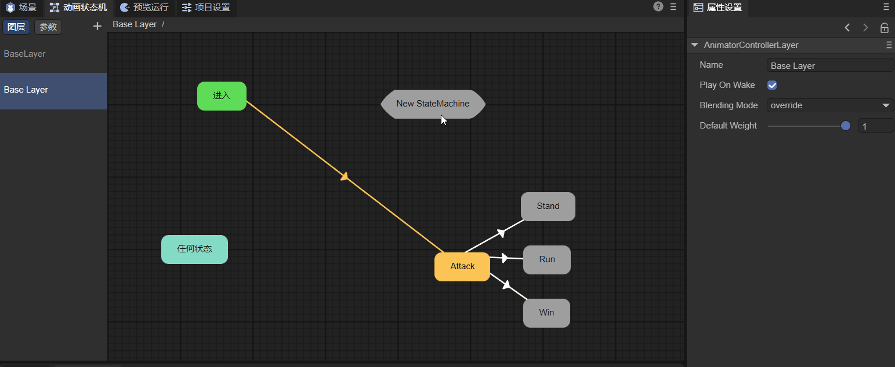Image resolution: width=895 pixels, height=367 pixels.
Task: Click the Default Weight slider handle
Action: (846, 126)
